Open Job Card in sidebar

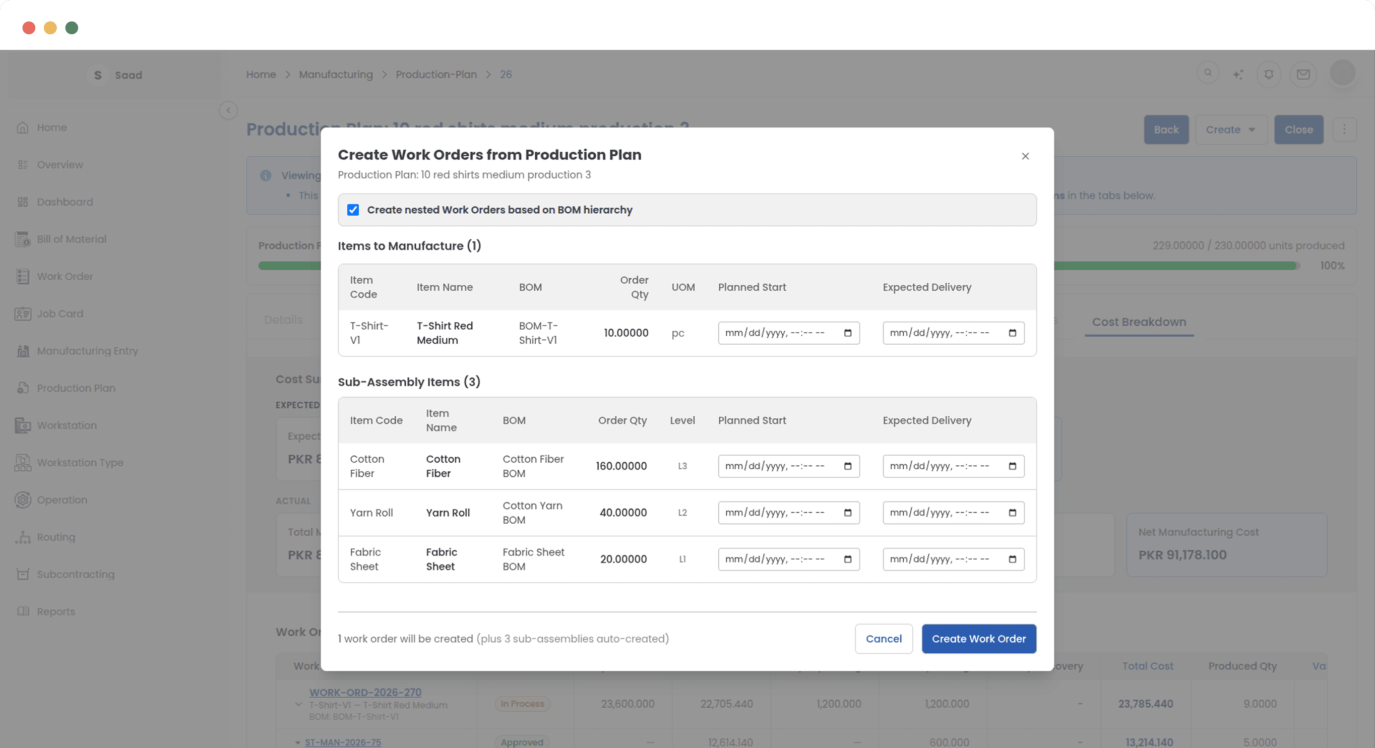[x=60, y=314]
